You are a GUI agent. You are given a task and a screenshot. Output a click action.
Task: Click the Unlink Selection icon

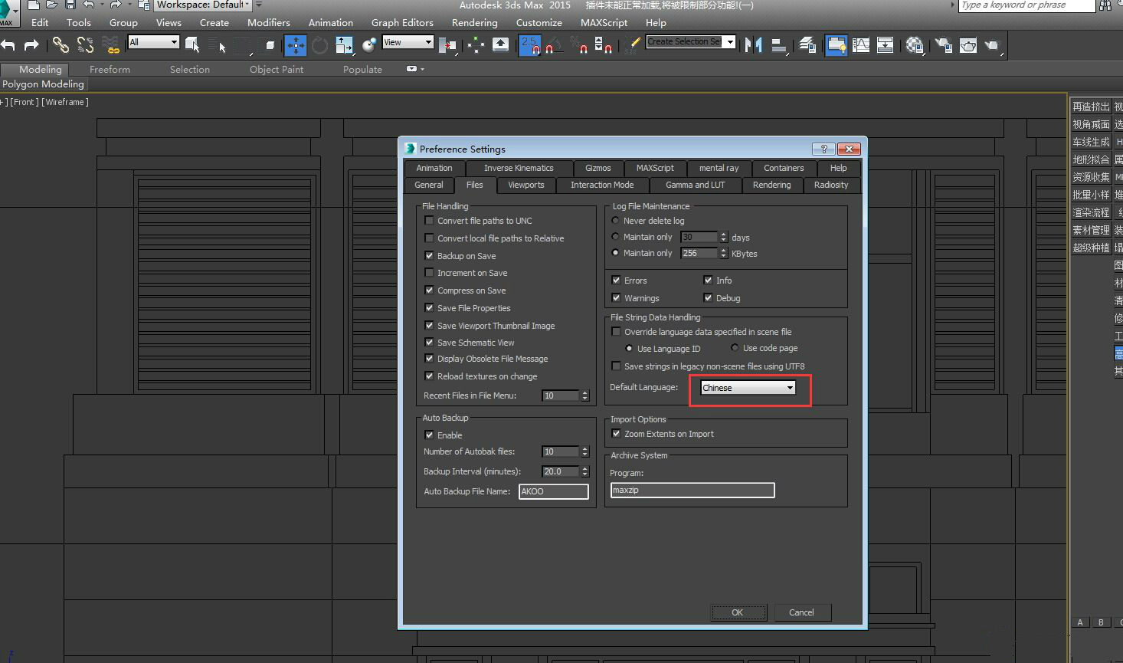[x=85, y=45]
